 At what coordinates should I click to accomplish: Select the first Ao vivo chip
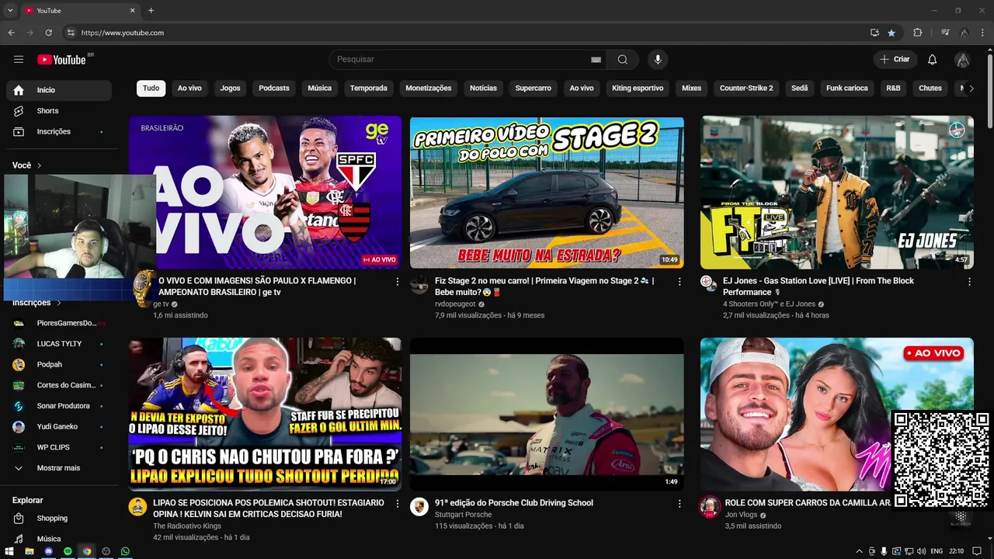[189, 89]
